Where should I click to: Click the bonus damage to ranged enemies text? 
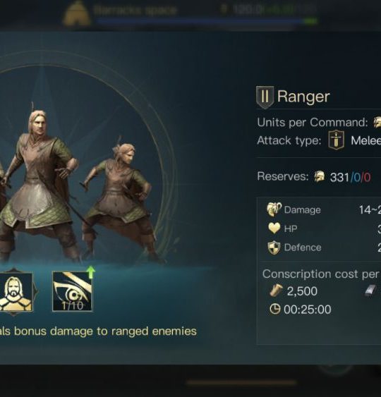coord(98,331)
